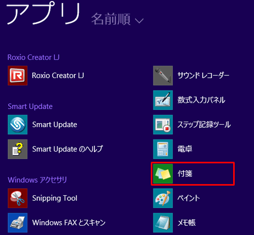
Task: Launch the Sticky Notes icon
Action: (163, 173)
